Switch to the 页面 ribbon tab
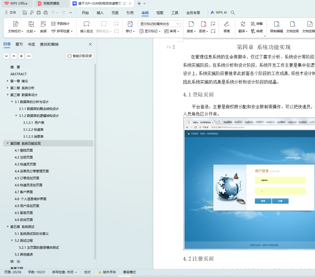The width and height of the screenshot is (315, 277). point(115,13)
